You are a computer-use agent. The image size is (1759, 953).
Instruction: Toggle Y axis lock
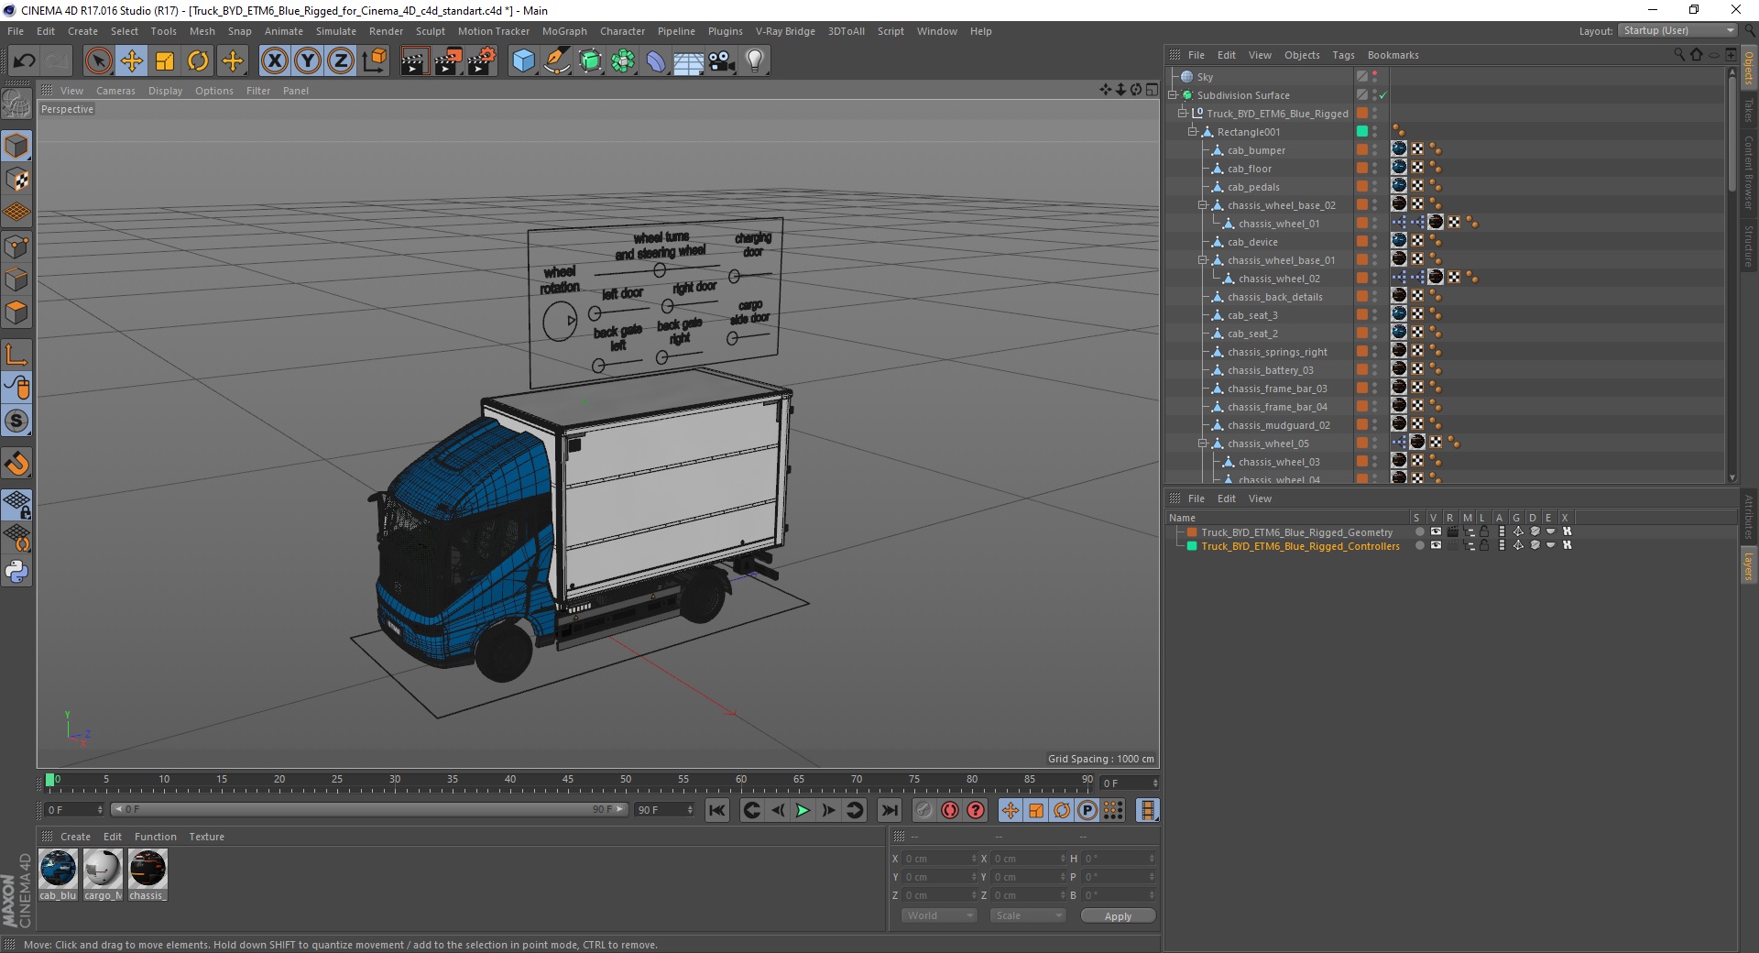(x=308, y=61)
